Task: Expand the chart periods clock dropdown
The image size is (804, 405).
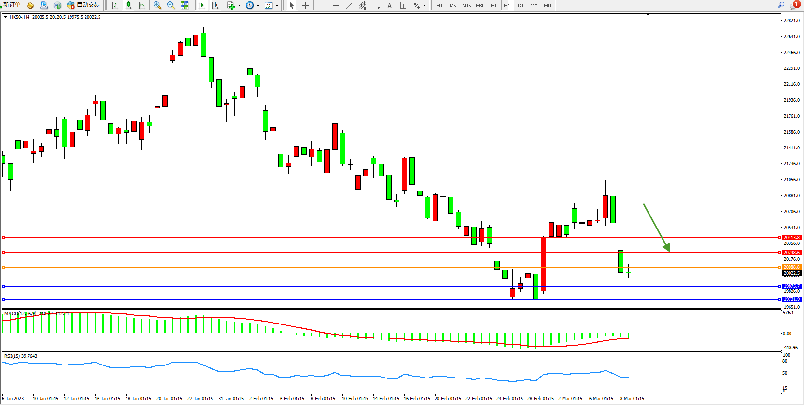Action: (258, 6)
